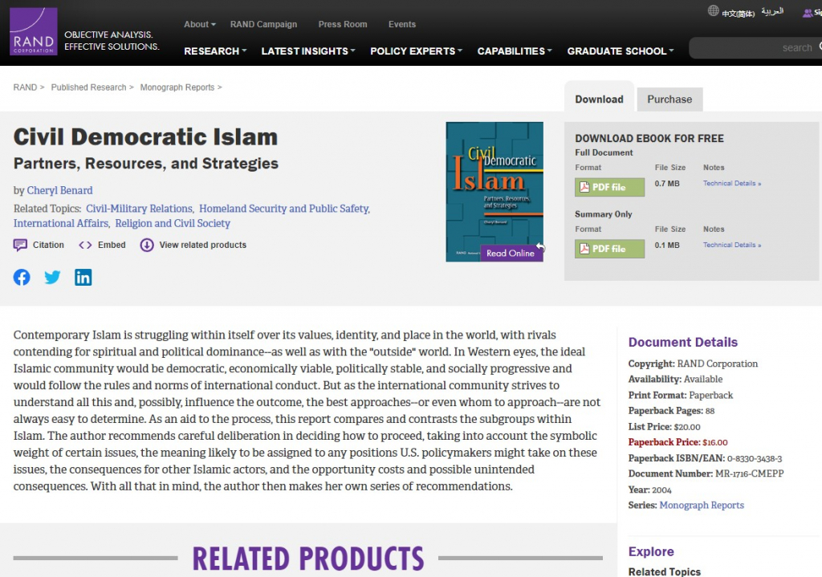Viewport: 822px width, 577px height.
Task: Click the 'Paperback ISBN/EAN: 0-8330-3438-3' text
Action: coord(705,458)
